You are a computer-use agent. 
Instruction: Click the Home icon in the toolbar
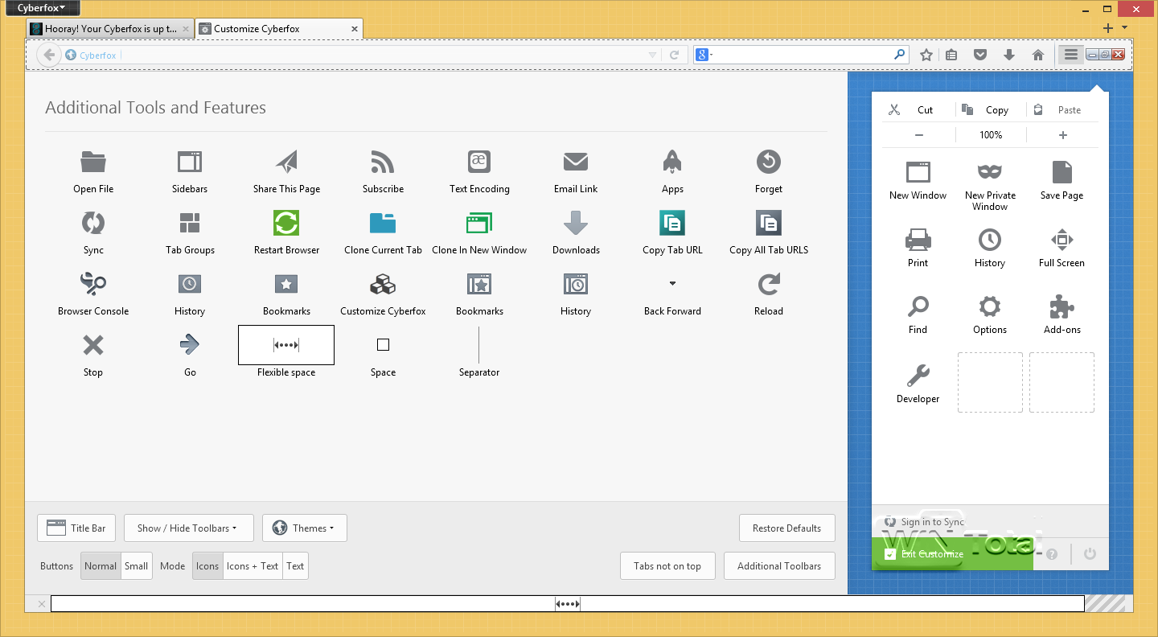click(1038, 55)
